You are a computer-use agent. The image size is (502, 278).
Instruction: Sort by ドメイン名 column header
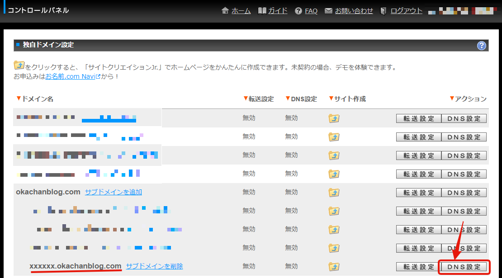coord(34,99)
